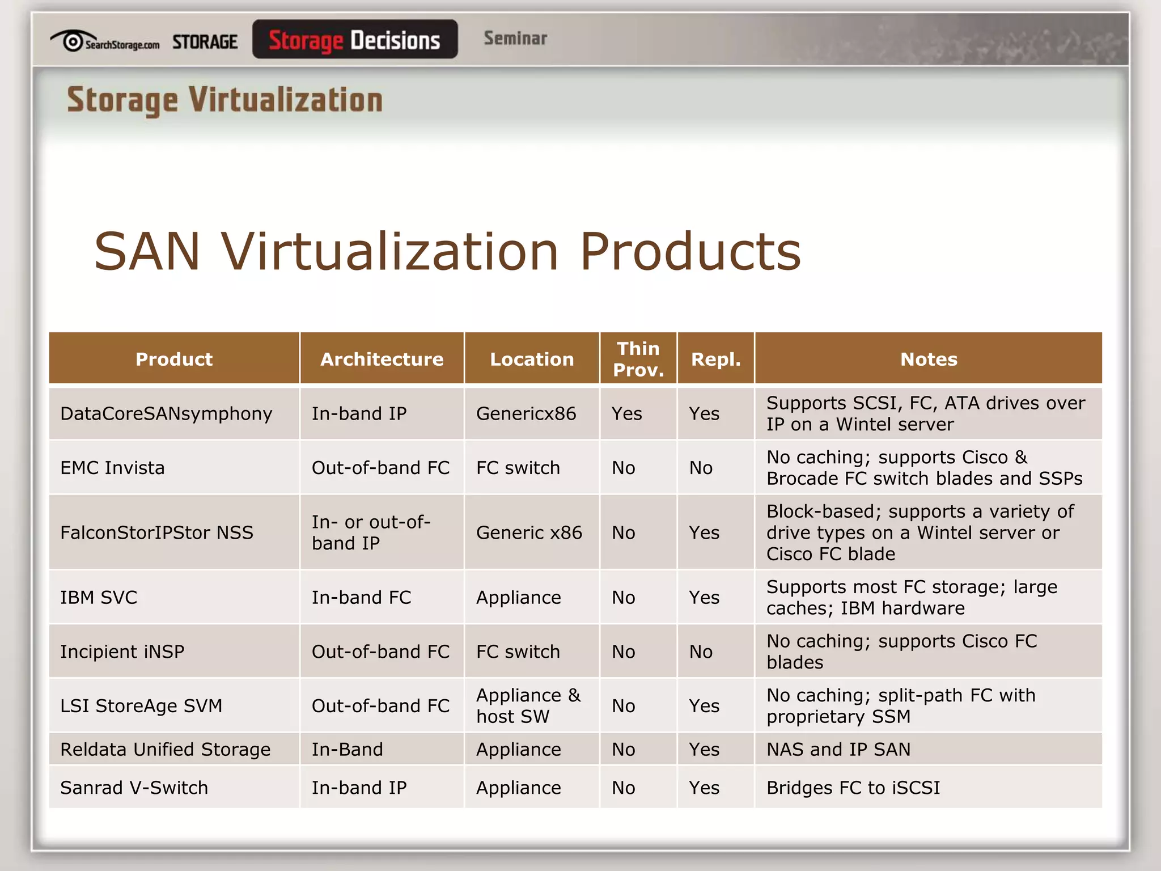Click the Cisco & Brocade FC switch note
The width and height of the screenshot is (1161, 871).
(929, 468)
